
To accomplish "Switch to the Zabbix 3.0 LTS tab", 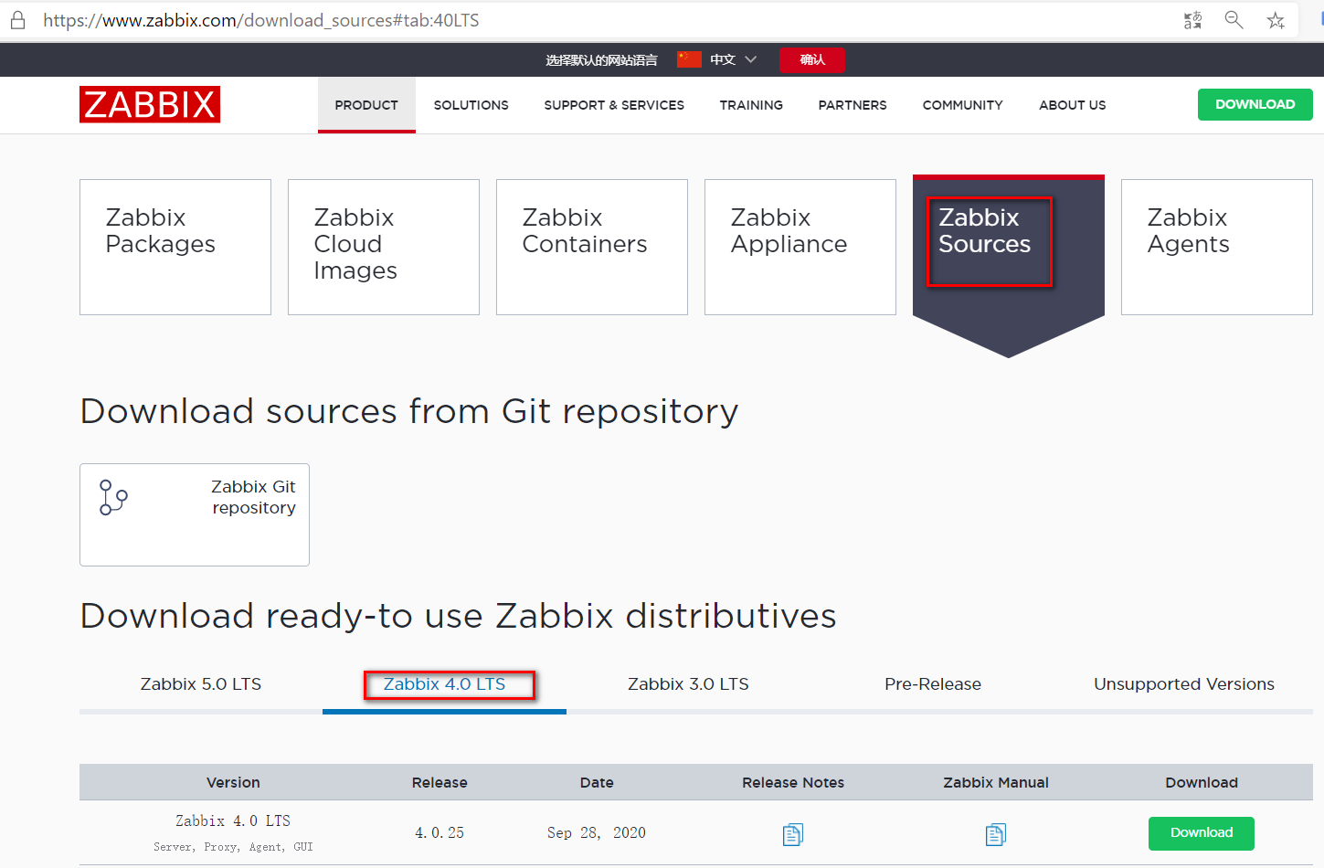I will pyautogui.click(x=688, y=684).
